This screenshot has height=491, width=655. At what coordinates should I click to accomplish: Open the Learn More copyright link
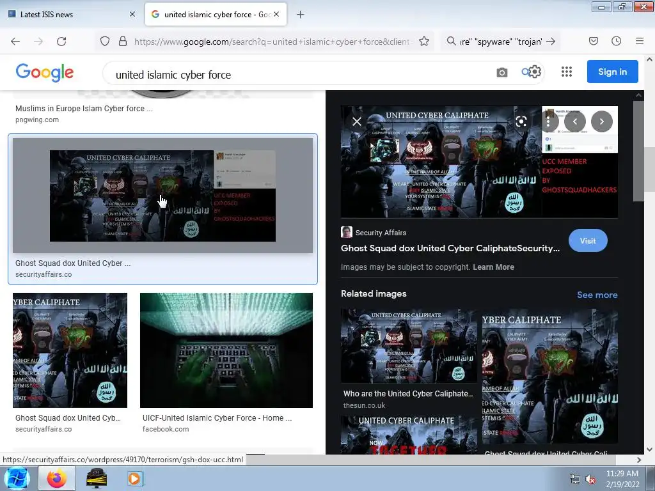coord(493,267)
